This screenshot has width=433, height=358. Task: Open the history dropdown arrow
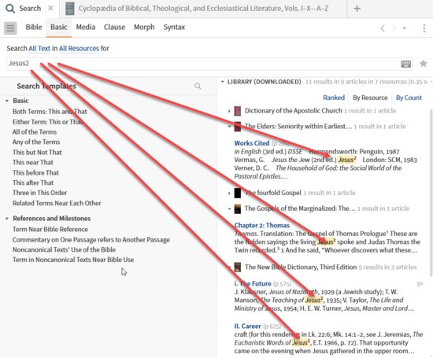click(405, 28)
